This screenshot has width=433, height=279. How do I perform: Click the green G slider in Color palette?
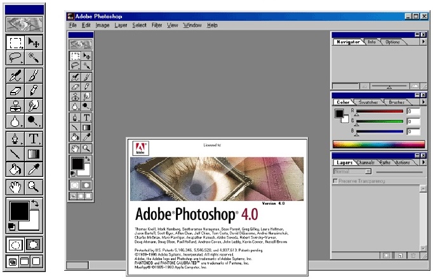tap(380, 121)
